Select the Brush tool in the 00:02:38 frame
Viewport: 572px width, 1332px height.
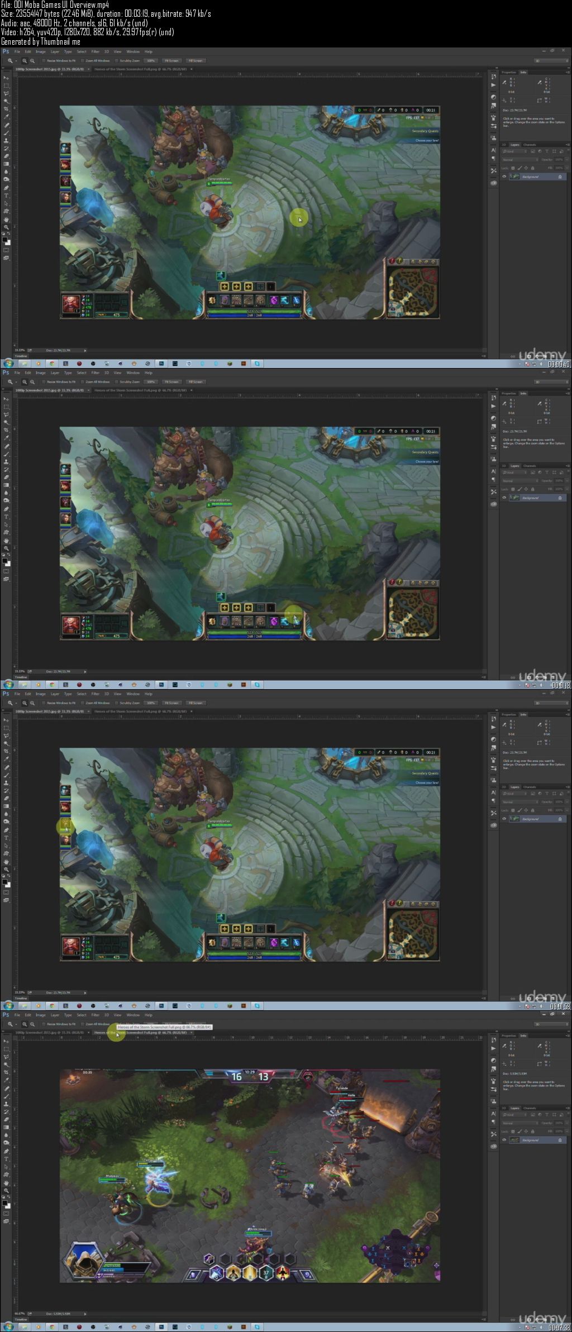[x=6, y=1096]
